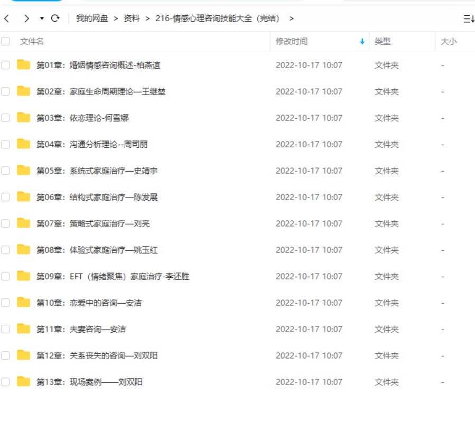Open folder 第05章：系统式家庭治疗
The image size is (475, 432).
(97, 171)
